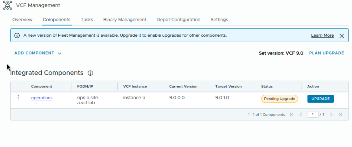This screenshot has height=147, width=352.
Task: Select the Binary Management tab
Action: (125, 20)
